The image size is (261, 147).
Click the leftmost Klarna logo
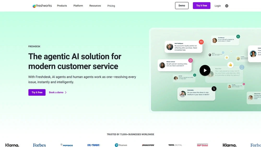[x=12, y=145]
